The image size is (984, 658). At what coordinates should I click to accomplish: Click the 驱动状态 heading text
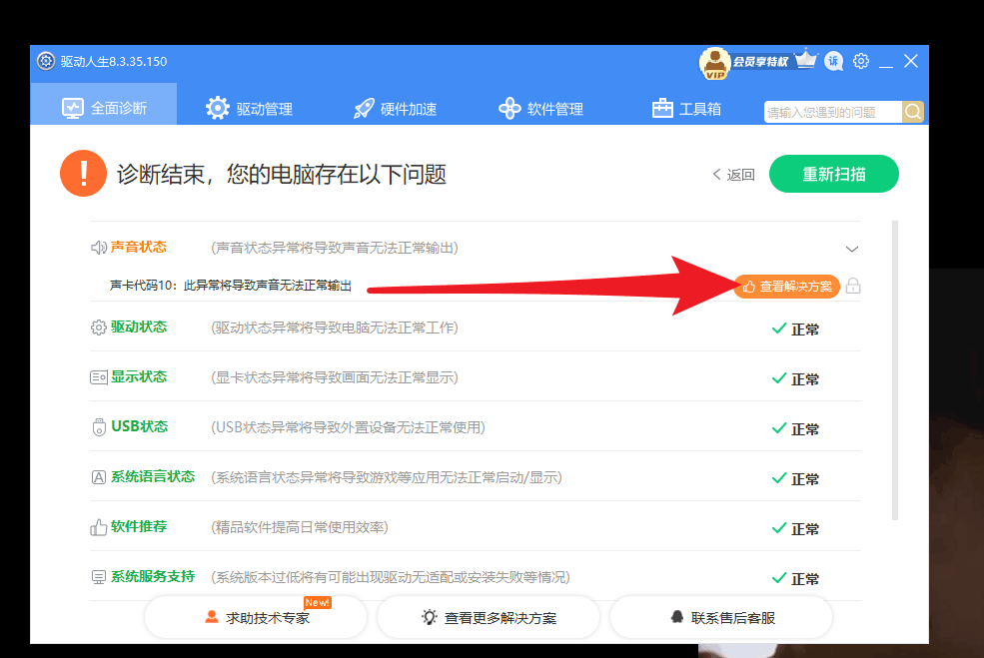tap(139, 327)
